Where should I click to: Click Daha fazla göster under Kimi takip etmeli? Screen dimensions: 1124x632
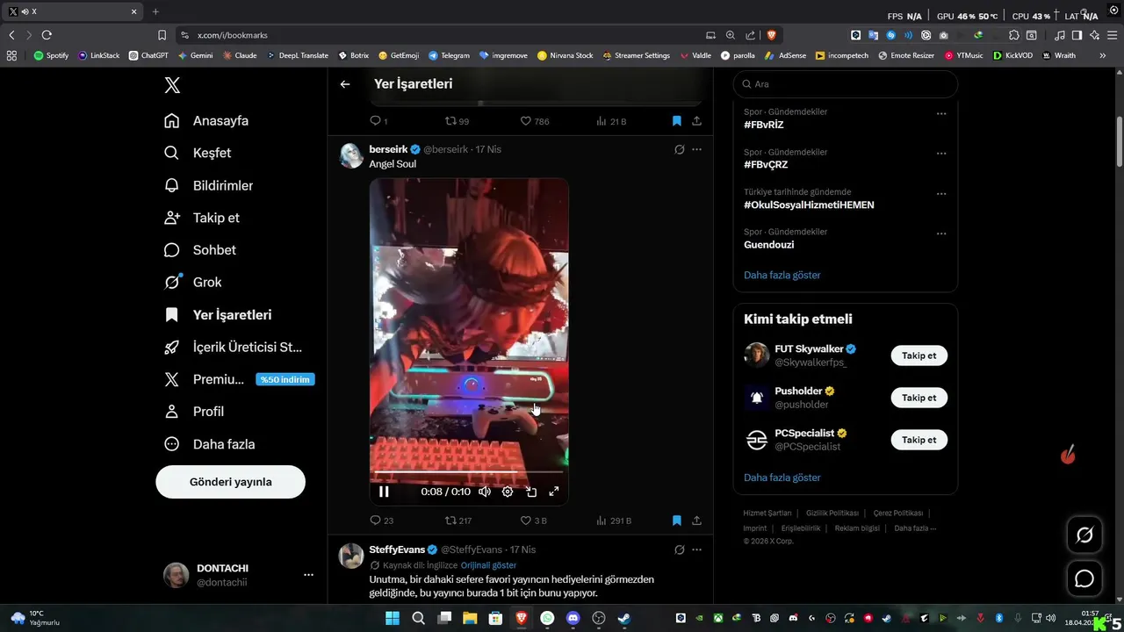tap(782, 478)
